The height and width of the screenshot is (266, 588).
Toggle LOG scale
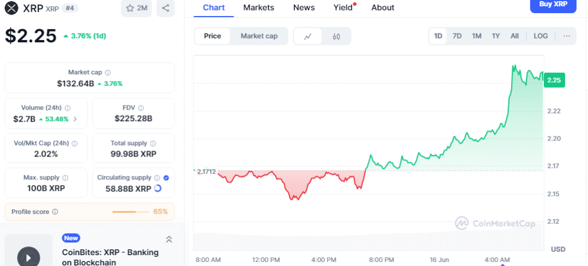[x=540, y=36]
